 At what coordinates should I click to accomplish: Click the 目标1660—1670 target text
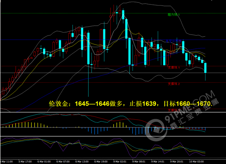click(x=188, y=104)
